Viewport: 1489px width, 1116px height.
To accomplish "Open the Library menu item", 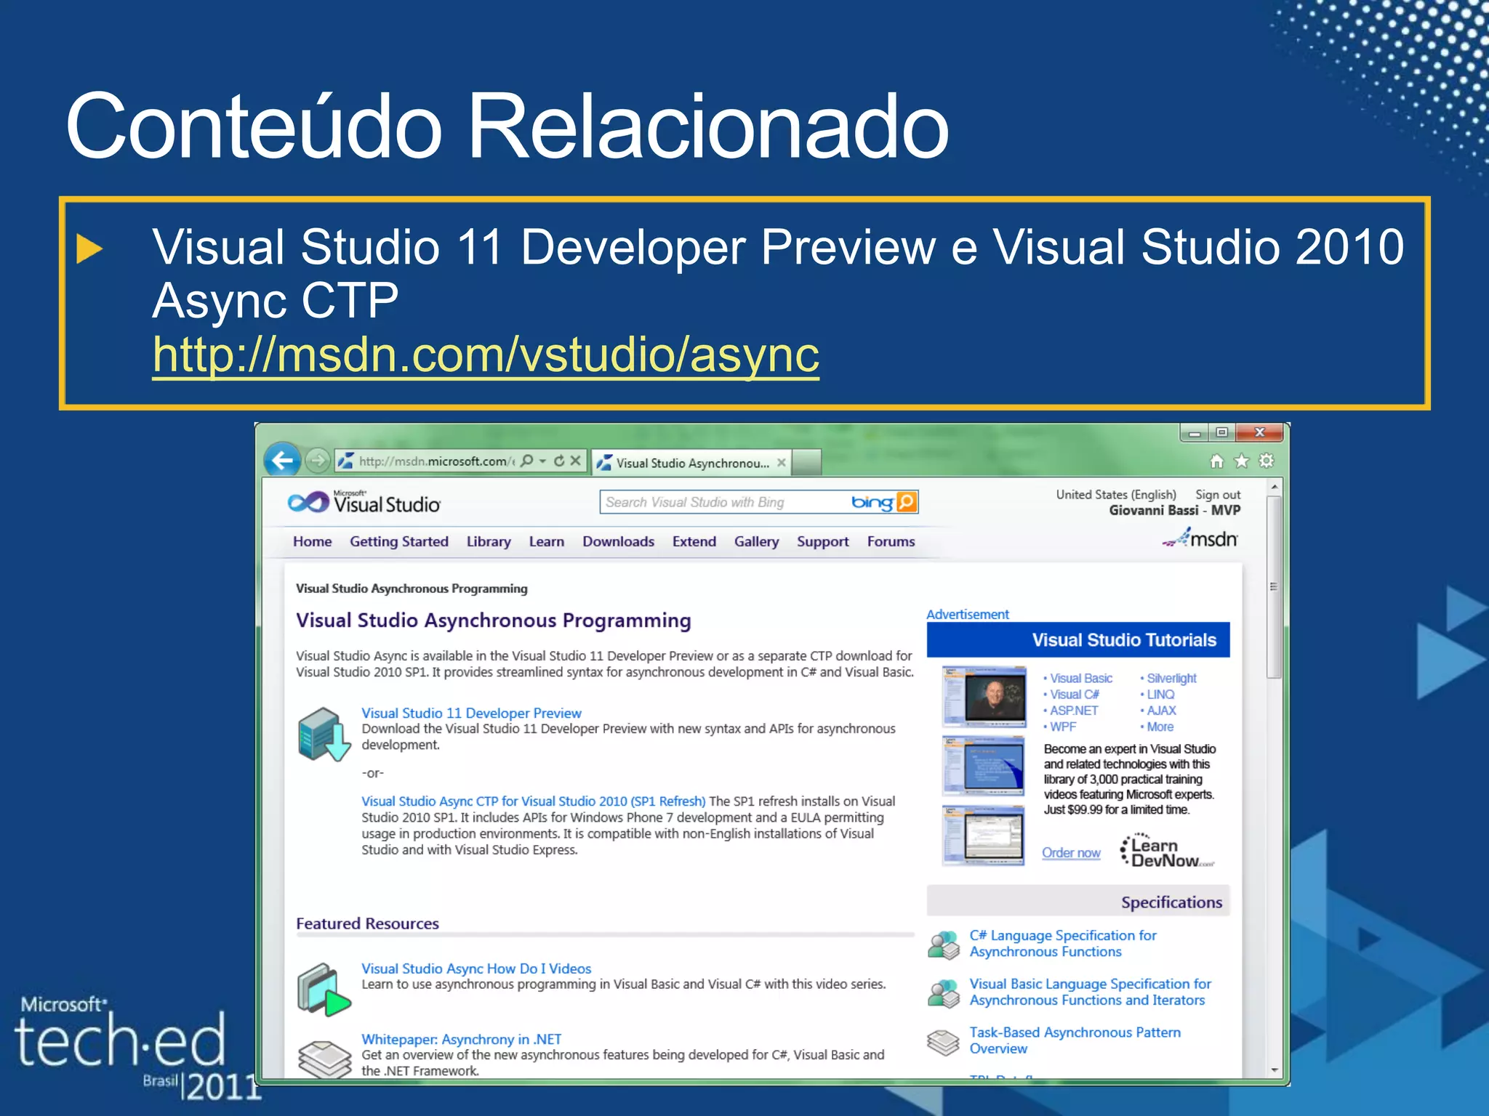I will point(489,541).
